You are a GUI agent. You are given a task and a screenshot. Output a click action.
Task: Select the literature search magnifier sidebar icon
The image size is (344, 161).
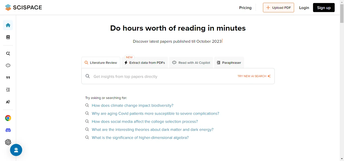(8, 53)
